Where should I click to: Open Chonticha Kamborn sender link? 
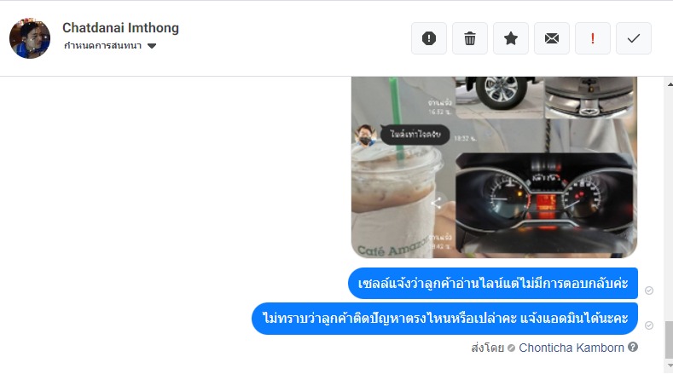pos(571,348)
